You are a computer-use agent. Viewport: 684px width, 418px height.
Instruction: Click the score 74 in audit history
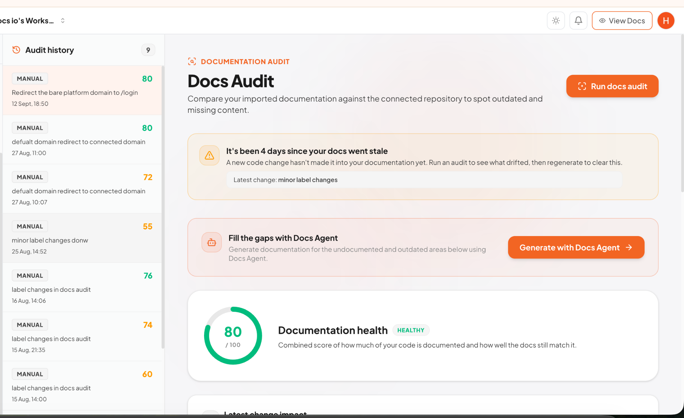click(148, 325)
